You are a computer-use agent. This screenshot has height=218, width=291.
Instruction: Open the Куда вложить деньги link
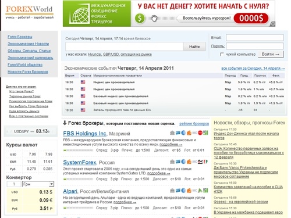tap(24, 111)
